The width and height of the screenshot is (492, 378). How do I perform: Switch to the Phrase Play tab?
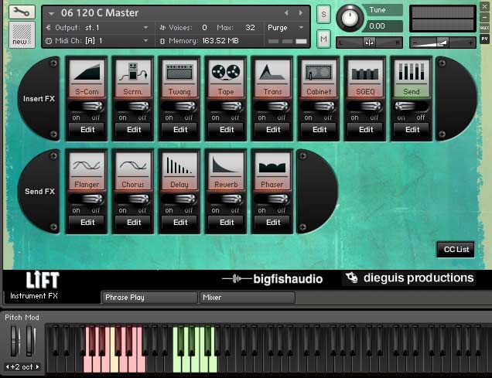149,298
